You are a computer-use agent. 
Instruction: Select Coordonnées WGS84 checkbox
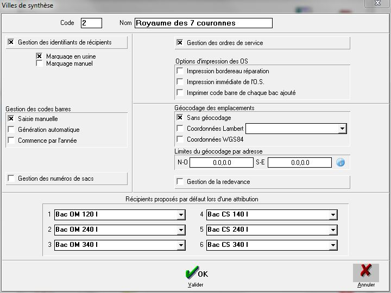tap(180, 139)
